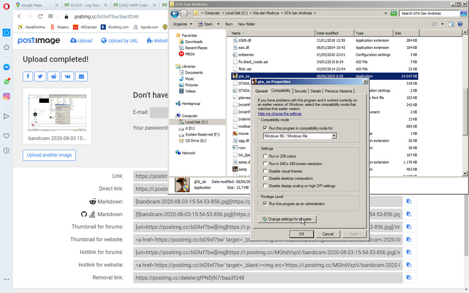
Task: Open Opera sidebar home icon
Action: pyautogui.click(x=6, y=33)
